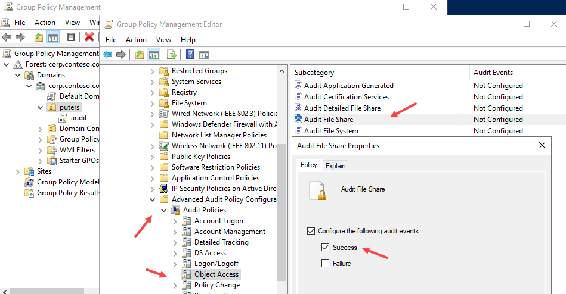Expand the System Services node

coord(152,82)
